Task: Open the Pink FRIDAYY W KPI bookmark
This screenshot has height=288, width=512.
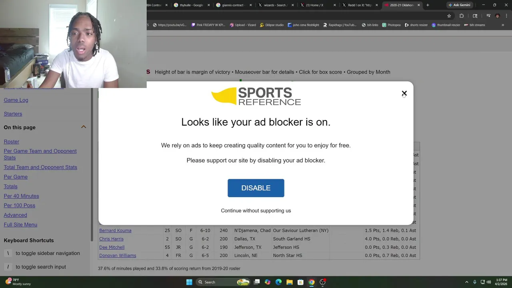Action: point(208,25)
